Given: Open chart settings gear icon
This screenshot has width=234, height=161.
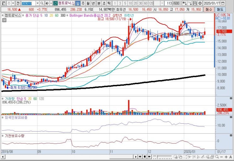Looking at the screenshot, I should 200,3.
